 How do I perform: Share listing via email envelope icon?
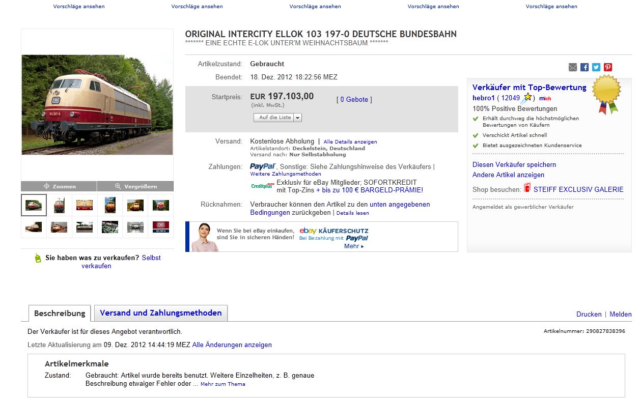[573, 67]
